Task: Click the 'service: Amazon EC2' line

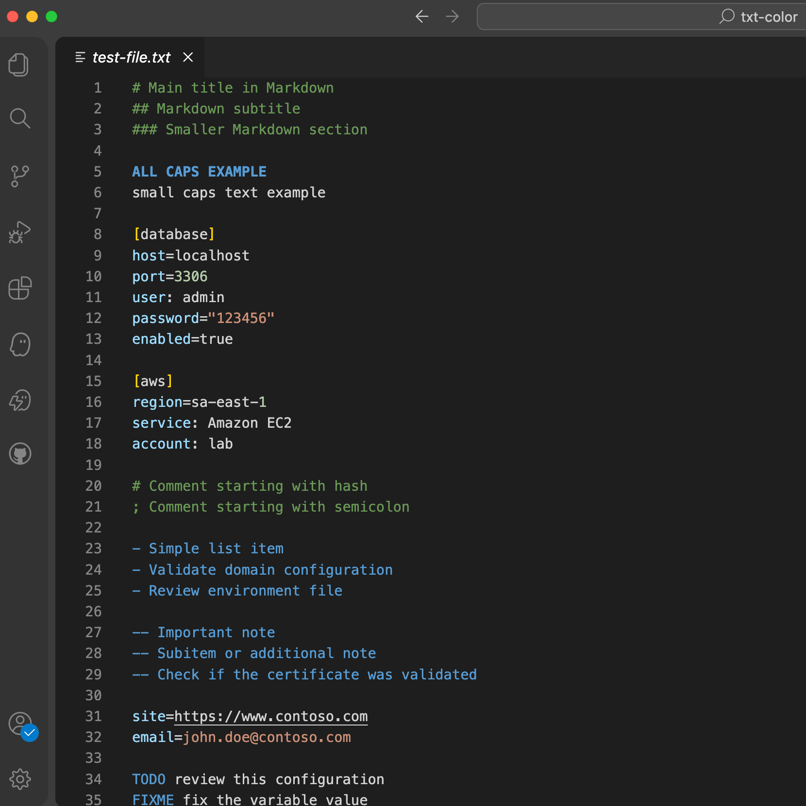Action: tap(212, 423)
